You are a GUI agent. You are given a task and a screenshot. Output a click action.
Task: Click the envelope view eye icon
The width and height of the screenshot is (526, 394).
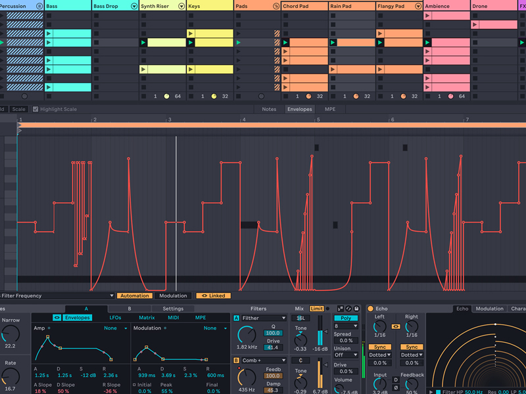click(x=57, y=318)
